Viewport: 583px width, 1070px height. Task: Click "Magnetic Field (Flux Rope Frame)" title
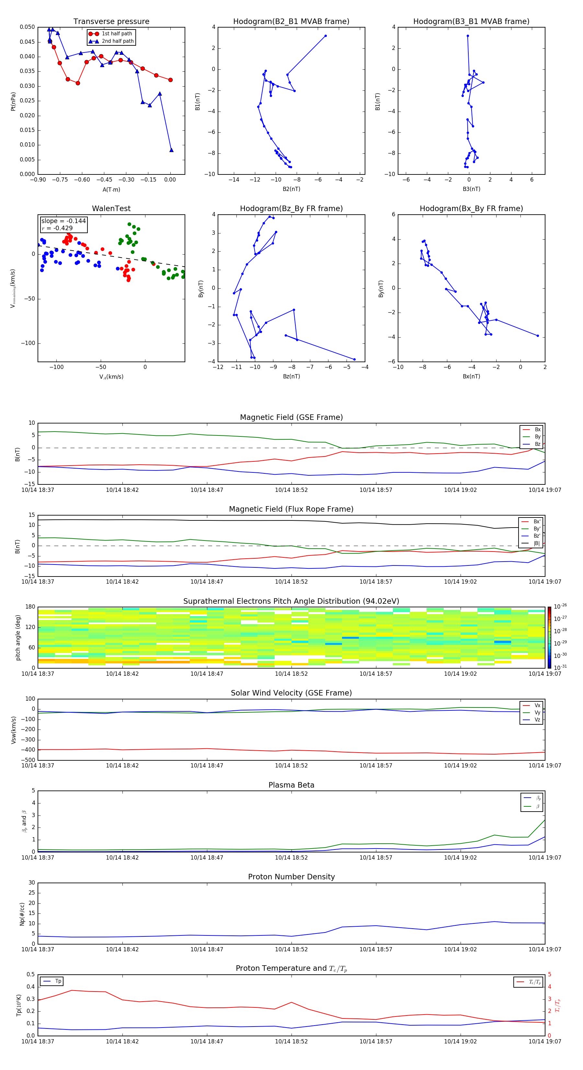click(291, 509)
